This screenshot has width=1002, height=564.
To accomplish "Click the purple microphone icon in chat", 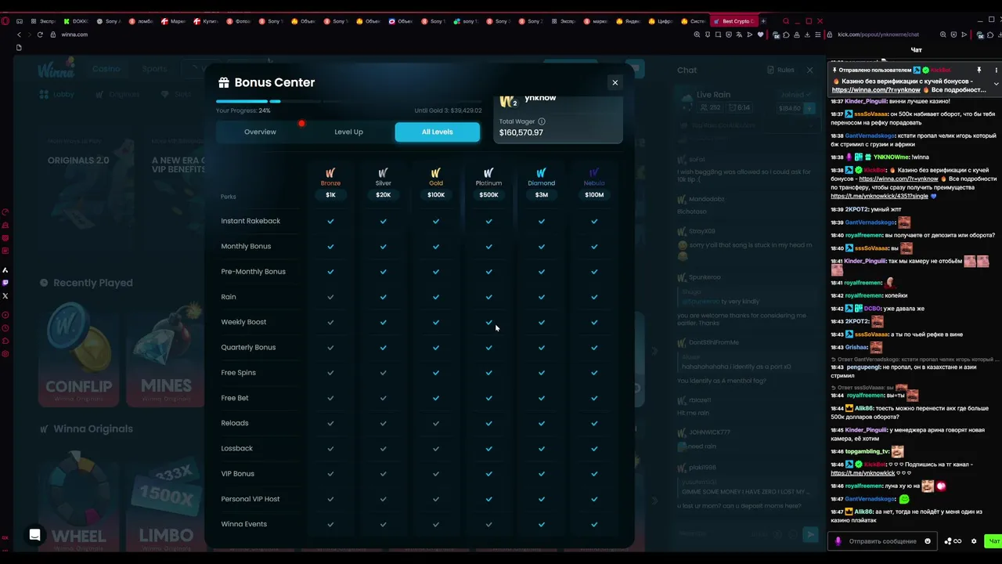I will tap(838, 541).
